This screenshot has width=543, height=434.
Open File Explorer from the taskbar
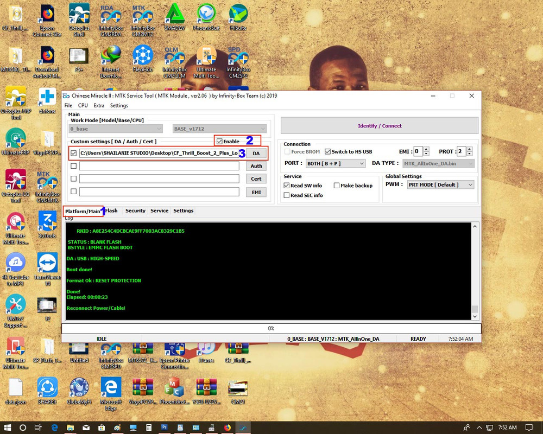pos(70,427)
